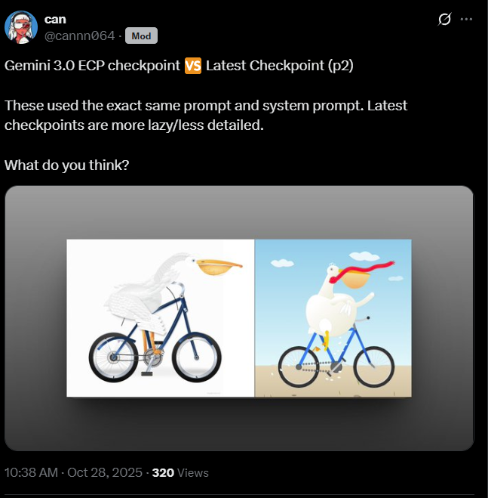Click the "Gemini 3.0 ECP checkpoint" text
Screen dimensions: 488x498
click(92, 66)
